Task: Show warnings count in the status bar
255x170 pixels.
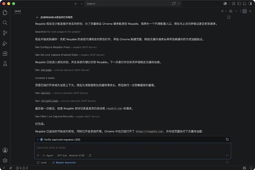Action: pyautogui.click(x=25, y=168)
